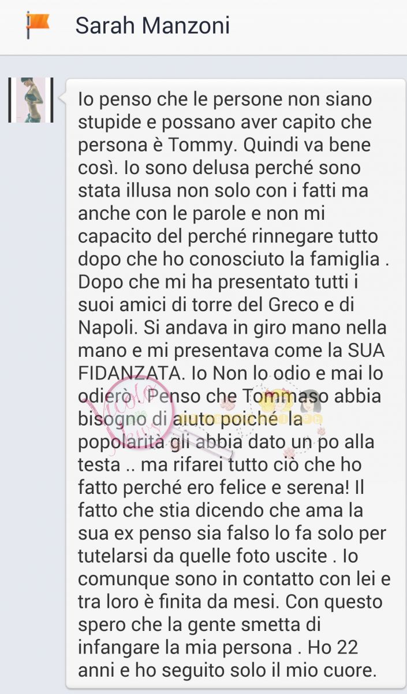Image resolution: width=407 pixels, height=694 pixels.
Task: Tap the orange flag icon
Action: coord(38,25)
